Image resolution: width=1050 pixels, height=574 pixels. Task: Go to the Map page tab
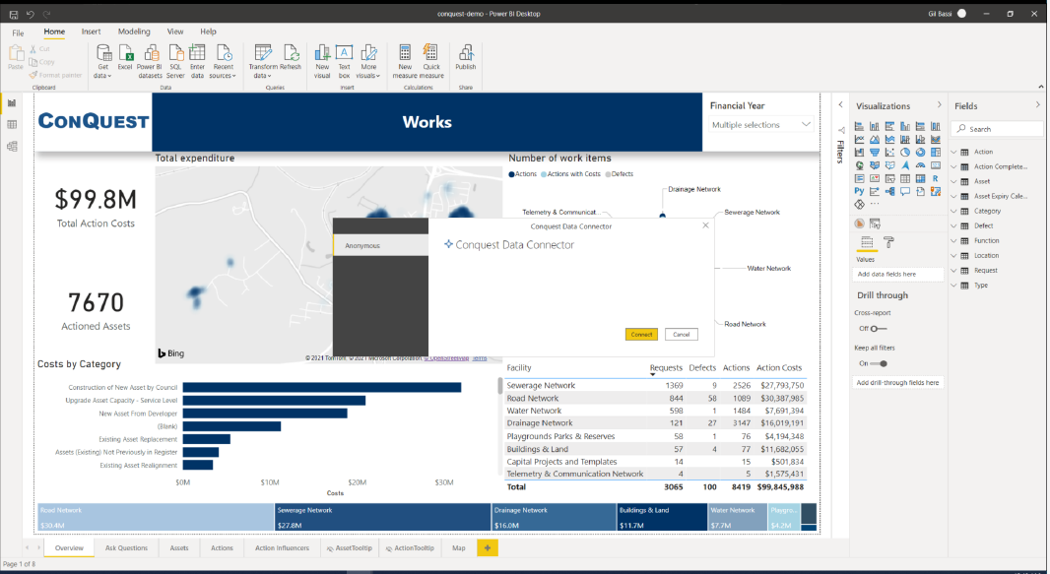[x=459, y=547]
